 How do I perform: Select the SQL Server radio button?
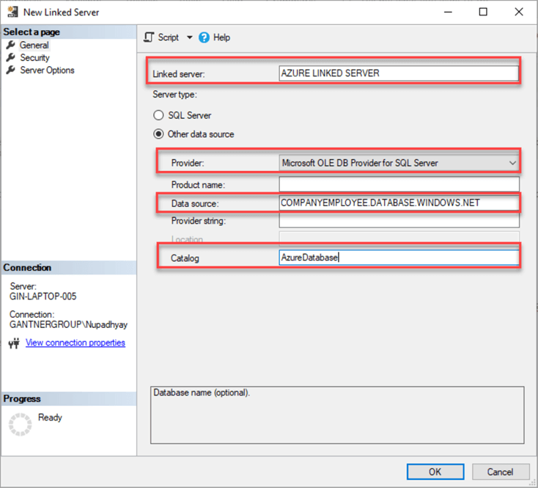[x=158, y=115]
